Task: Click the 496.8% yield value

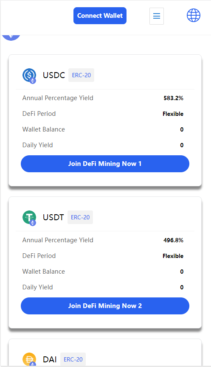Action: click(x=174, y=240)
